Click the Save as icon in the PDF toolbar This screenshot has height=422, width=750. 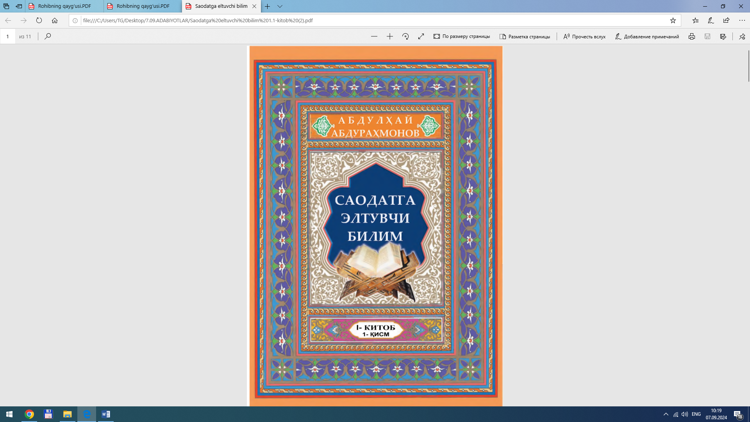pyautogui.click(x=723, y=36)
